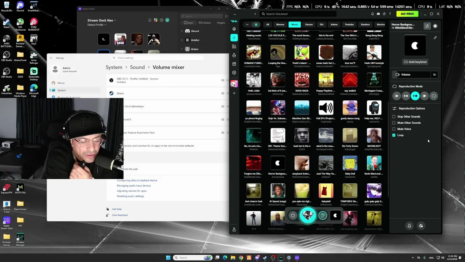Open Windows Start button on taskbar
This screenshot has height=262, width=465.
click(x=168, y=258)
